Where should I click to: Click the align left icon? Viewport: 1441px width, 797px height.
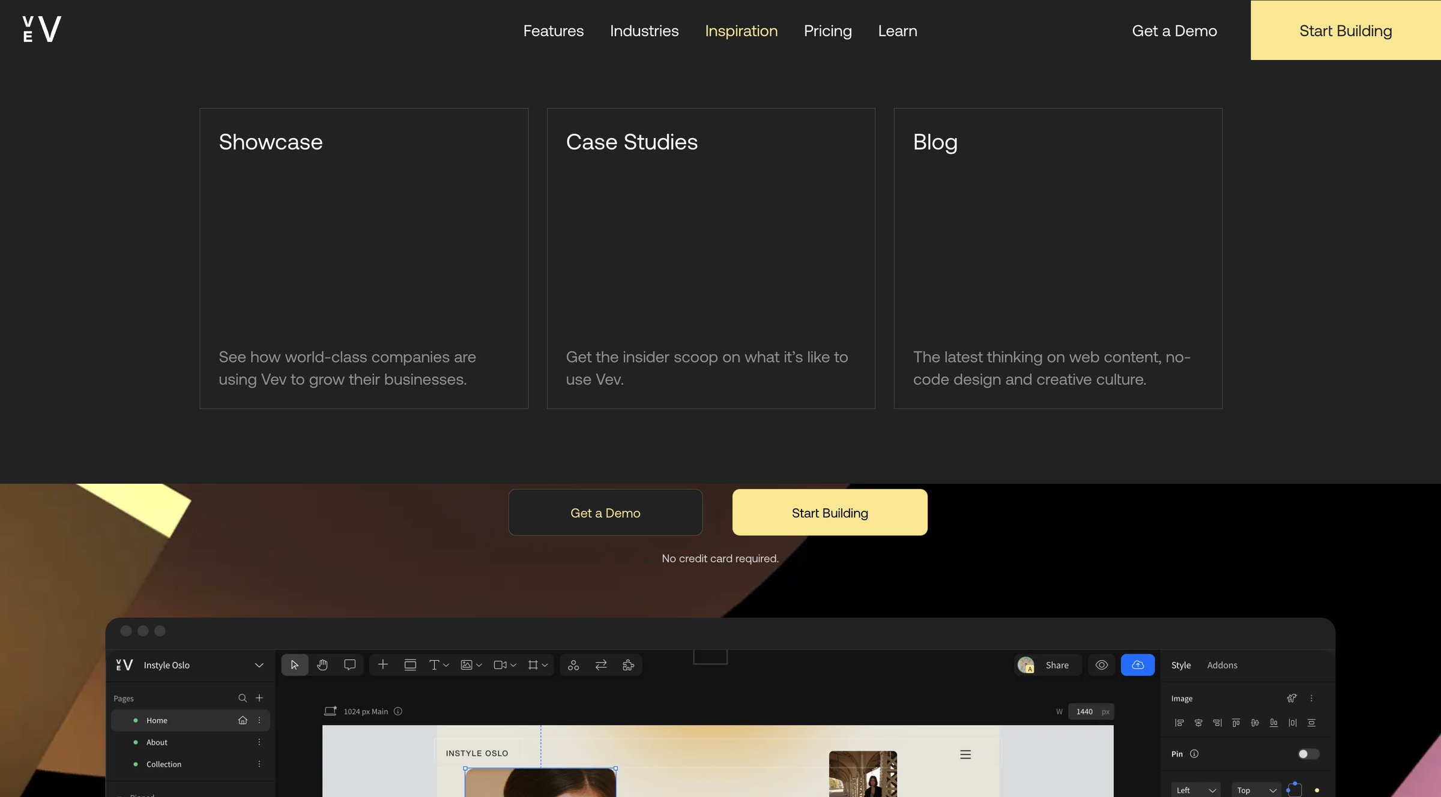[x=1179, y=723]
